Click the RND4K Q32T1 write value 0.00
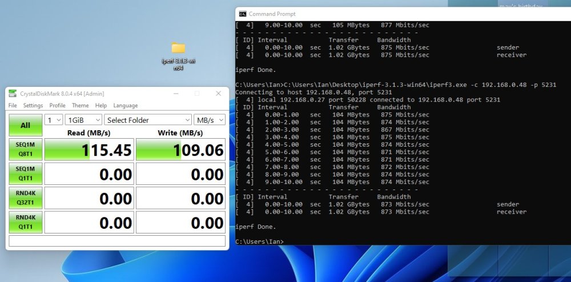 point(180,198)
